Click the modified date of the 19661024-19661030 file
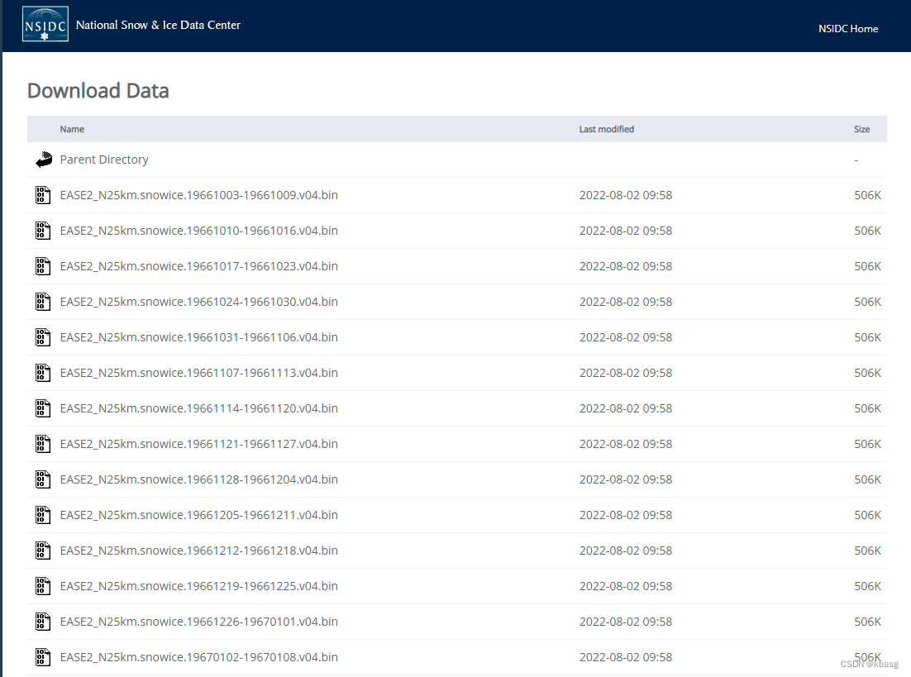 click(x=626, y=302)
